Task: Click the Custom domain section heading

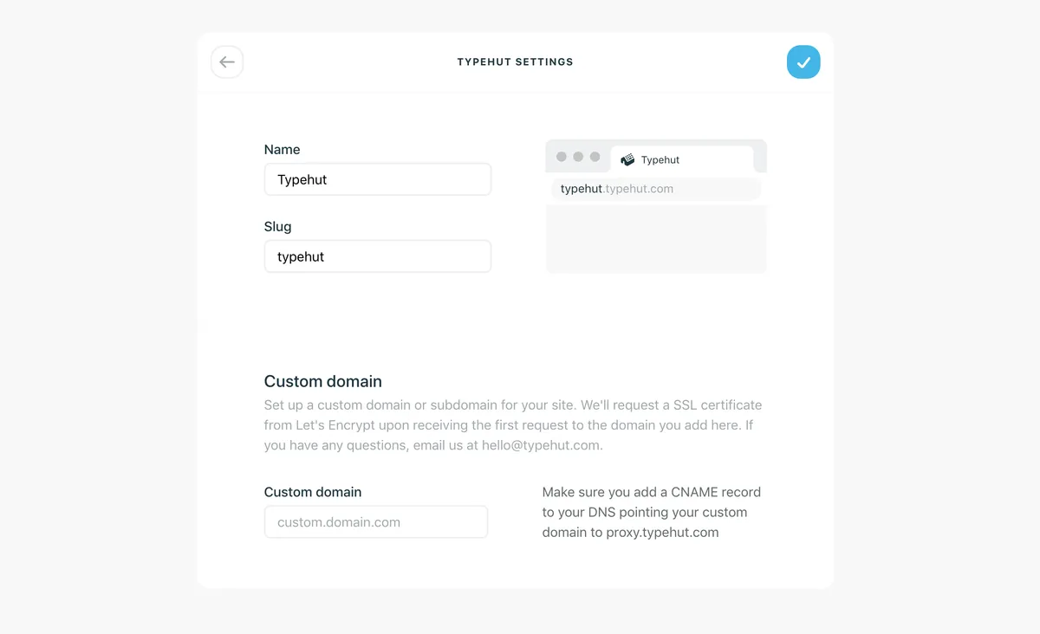Action: click(x=322, y=382)
